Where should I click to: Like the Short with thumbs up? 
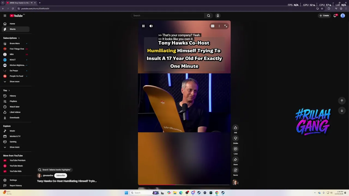(236, 128)
